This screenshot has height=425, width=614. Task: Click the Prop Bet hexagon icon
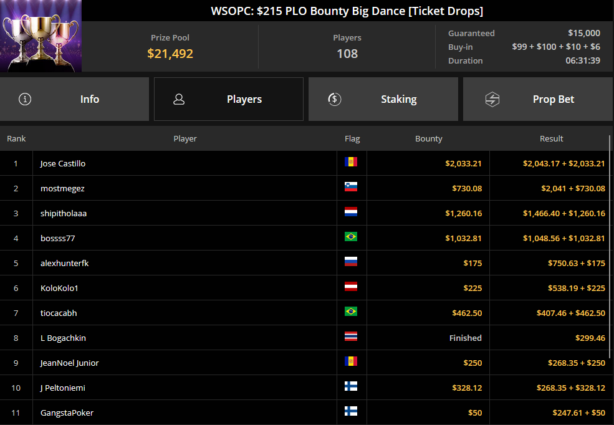[x=492, y=99]
